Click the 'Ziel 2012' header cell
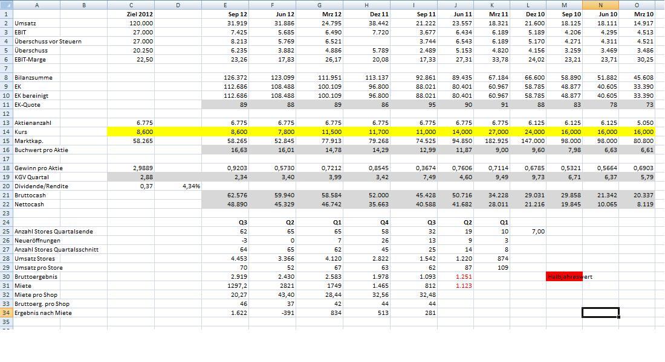 (131, 14)
